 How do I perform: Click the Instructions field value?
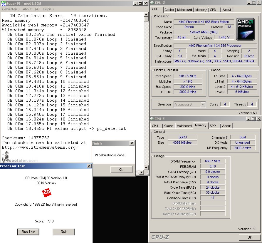pyautogui.click(x=215, y=61)
